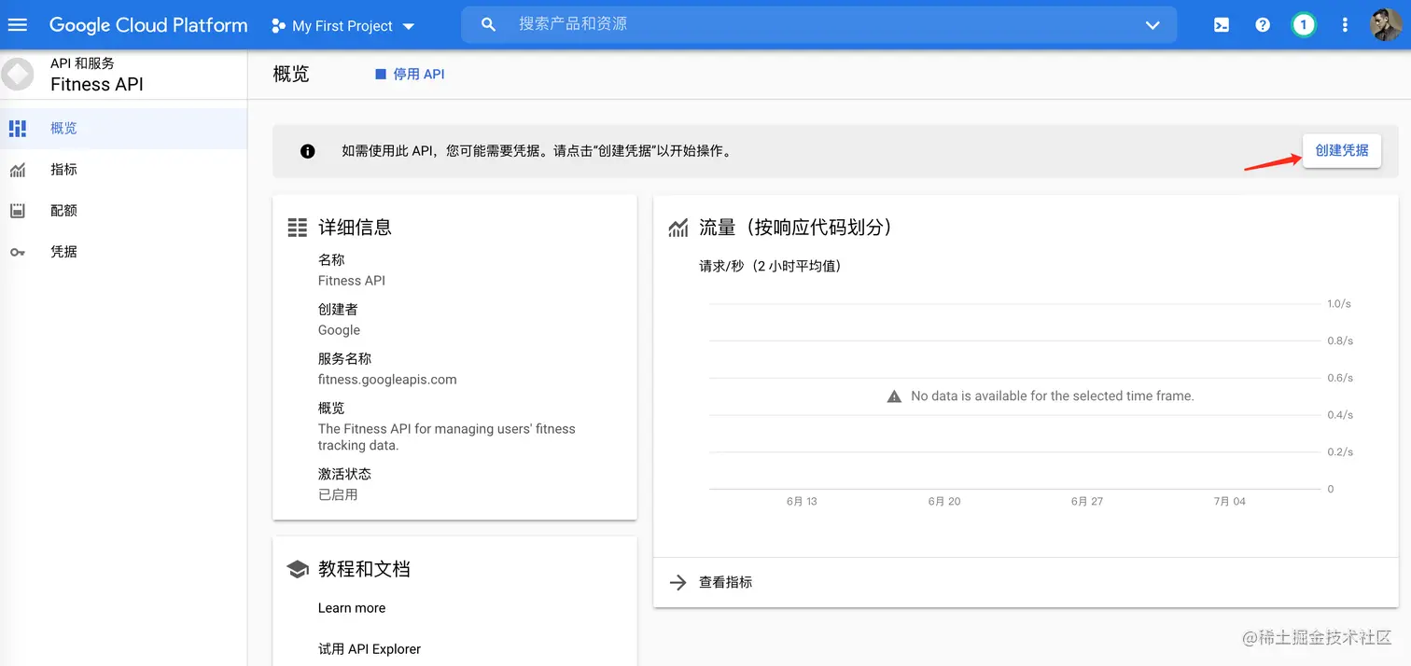Click the 0.6/s axis value

[1340, 378]
